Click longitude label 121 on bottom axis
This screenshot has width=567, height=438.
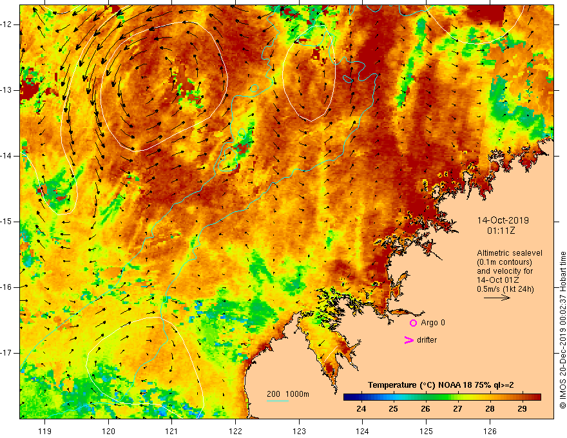[172, 431]
